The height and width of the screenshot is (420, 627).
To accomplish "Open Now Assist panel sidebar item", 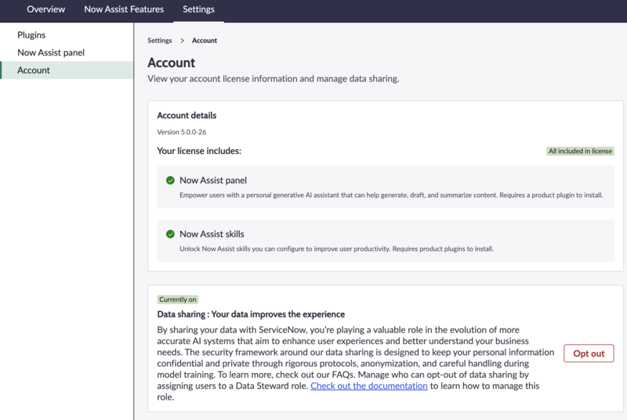I will tap(51, 52).
